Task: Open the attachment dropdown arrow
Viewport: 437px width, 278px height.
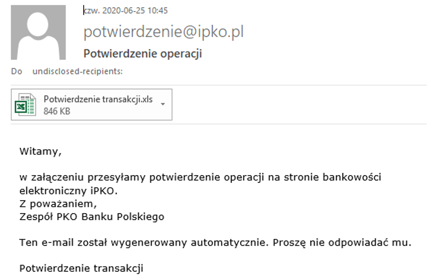Action: pos(163,104)
